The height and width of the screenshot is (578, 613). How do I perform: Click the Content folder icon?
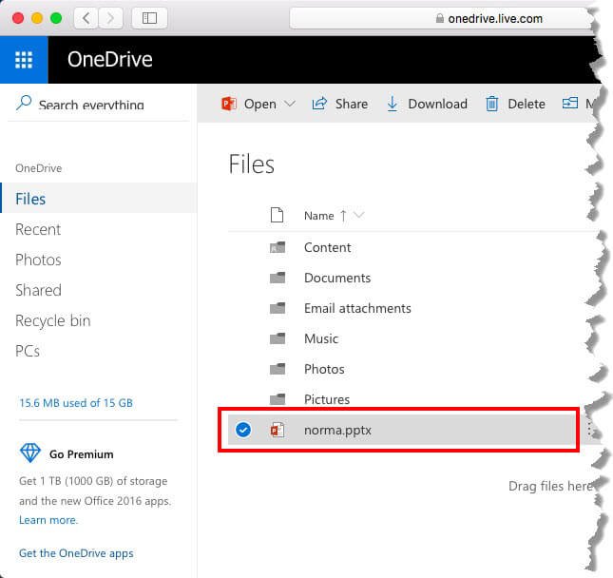[x=278, y=247]
